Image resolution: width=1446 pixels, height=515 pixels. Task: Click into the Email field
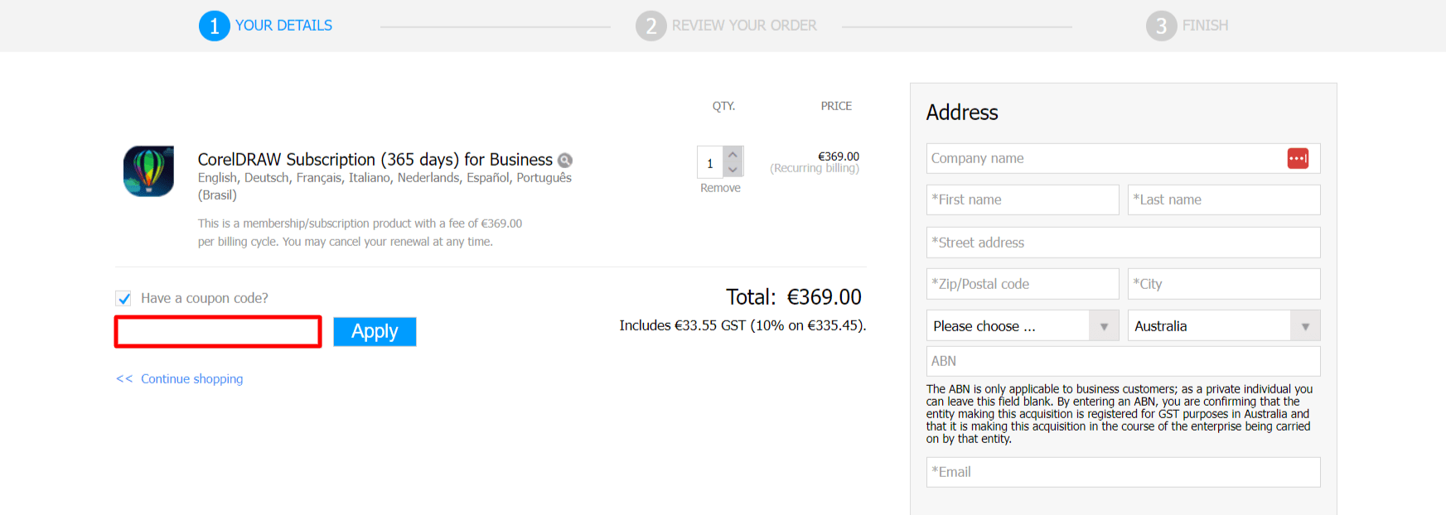pos(1123,472)
